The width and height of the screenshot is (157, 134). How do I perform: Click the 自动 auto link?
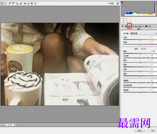(136, 49)
